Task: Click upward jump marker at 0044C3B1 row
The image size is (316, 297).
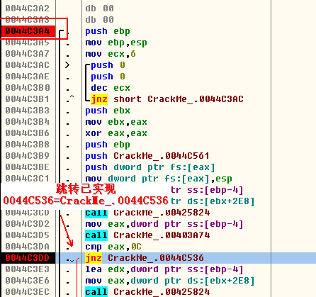Action: tap(72, 96)
